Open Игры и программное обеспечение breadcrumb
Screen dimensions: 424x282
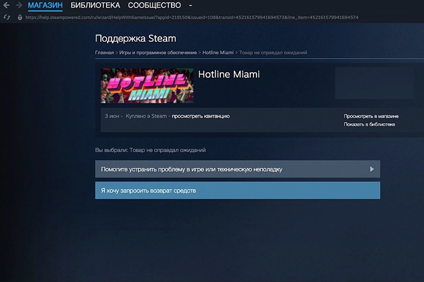(x=158, y=53)
